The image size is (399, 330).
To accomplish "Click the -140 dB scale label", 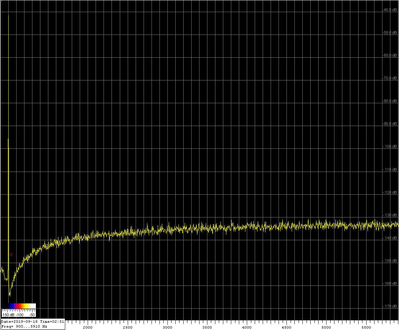I will click(390, 238).
